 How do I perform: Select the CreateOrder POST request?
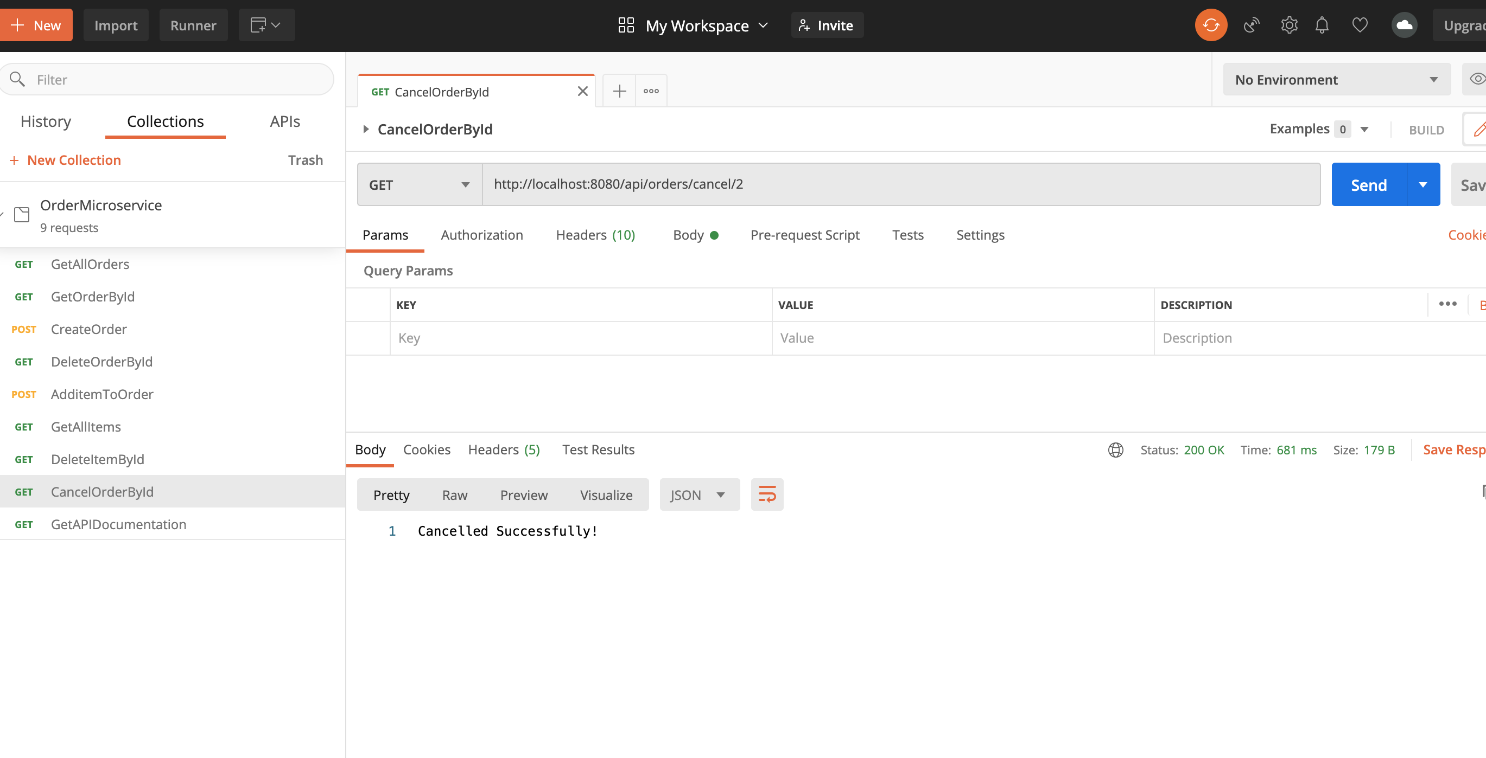(x=88, y=329)
